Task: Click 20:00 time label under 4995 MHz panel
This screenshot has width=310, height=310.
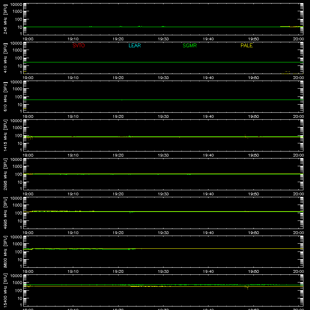Action: tap(298, 233)
